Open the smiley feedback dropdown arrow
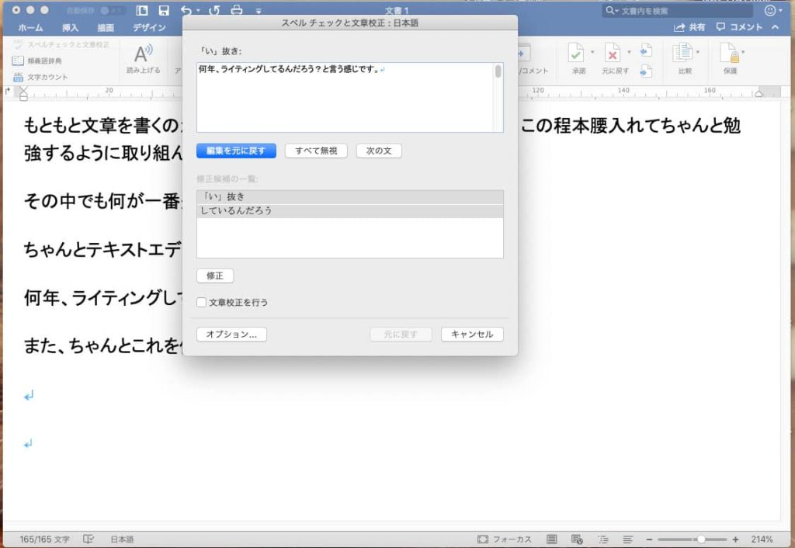Viewport: 795px width, 548px height. click(x=779, y=11)
